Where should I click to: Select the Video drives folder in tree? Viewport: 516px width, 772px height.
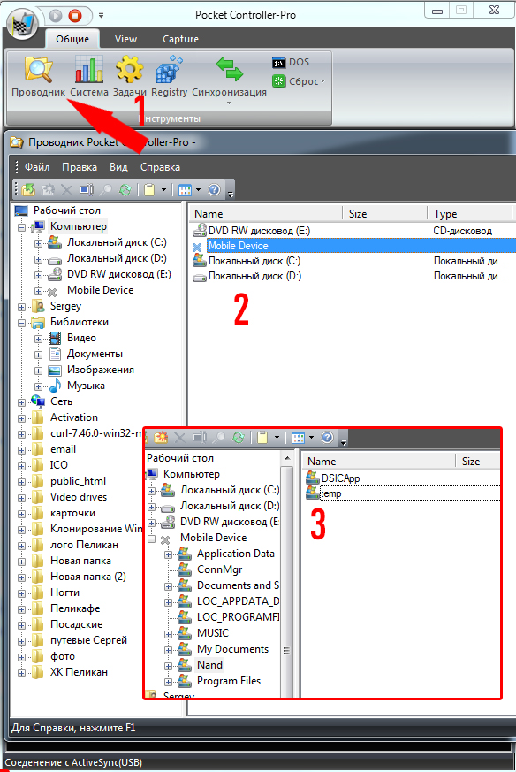(x=79, y=497)
